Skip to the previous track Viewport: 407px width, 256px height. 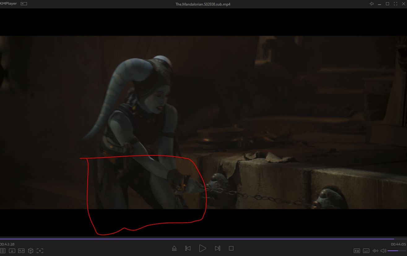(x=188, y=248)
